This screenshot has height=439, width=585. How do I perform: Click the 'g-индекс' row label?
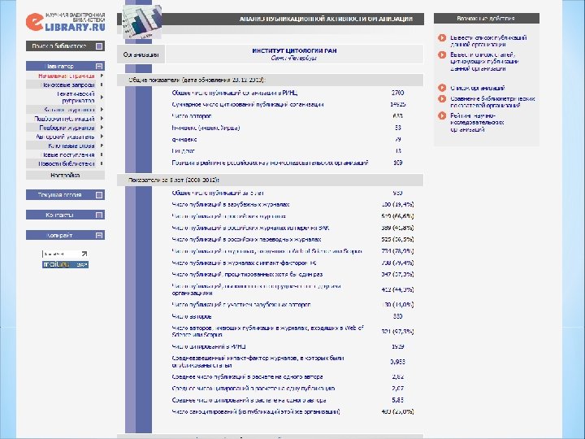[184, 140]
